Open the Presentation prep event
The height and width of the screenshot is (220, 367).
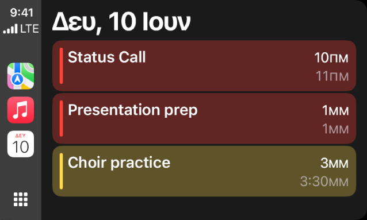click(x=204, y=118)
